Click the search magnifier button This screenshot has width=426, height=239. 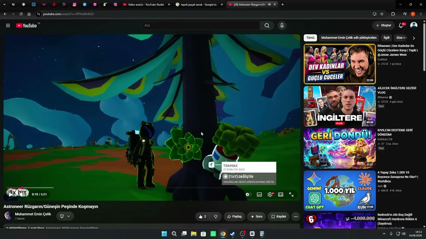point(267,26)
